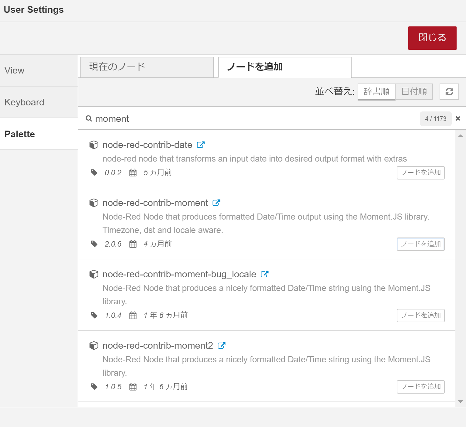Click calendar icon in the moment2 row

coord(133,387)
